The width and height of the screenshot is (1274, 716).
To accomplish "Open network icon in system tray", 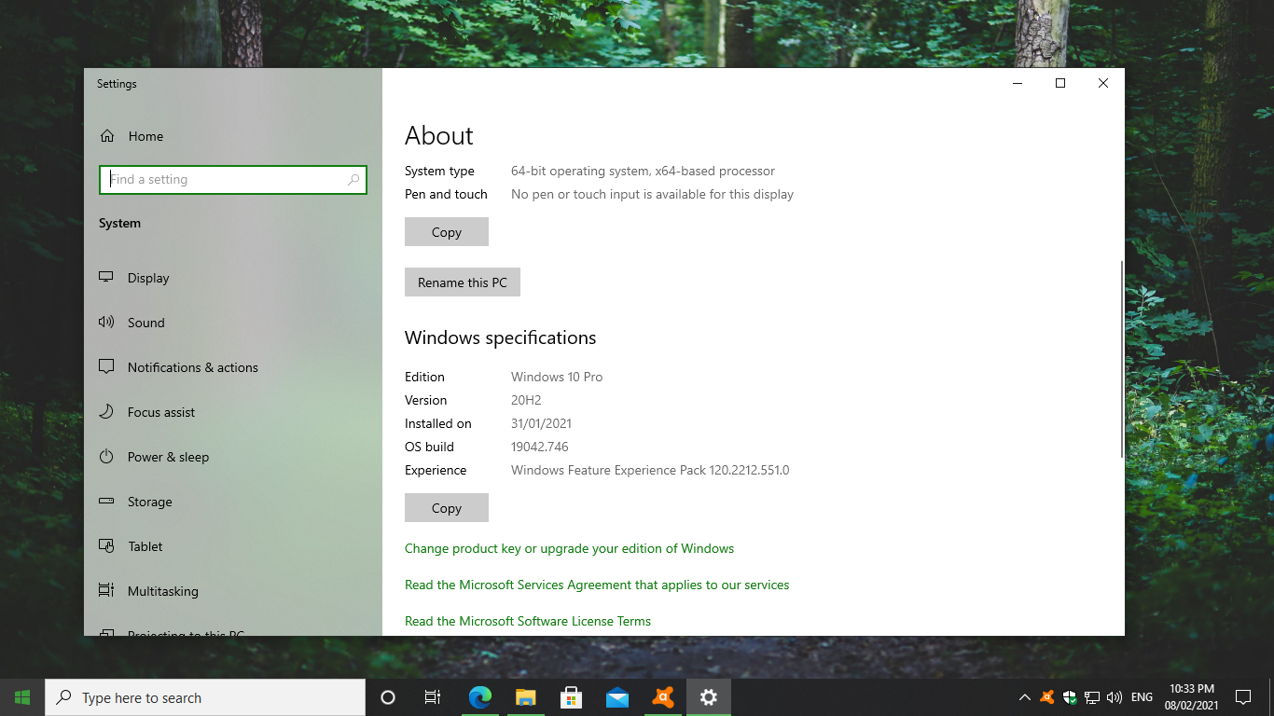I will coord(1092,697).
